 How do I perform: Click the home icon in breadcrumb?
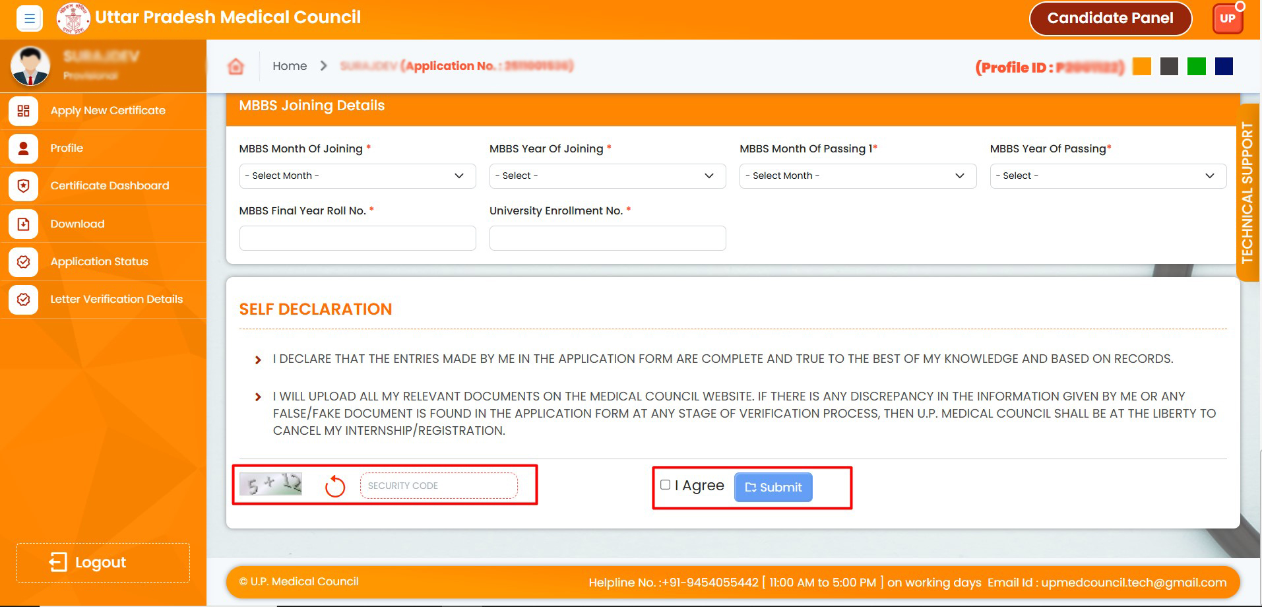pyautogui.click(x=236, y=66)
